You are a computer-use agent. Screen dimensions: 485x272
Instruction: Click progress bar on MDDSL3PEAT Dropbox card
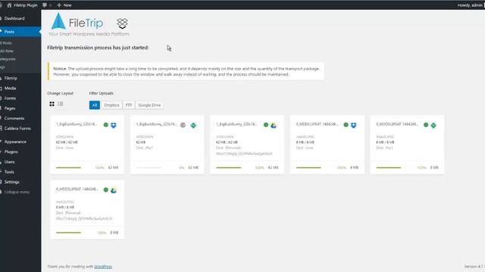308,168
